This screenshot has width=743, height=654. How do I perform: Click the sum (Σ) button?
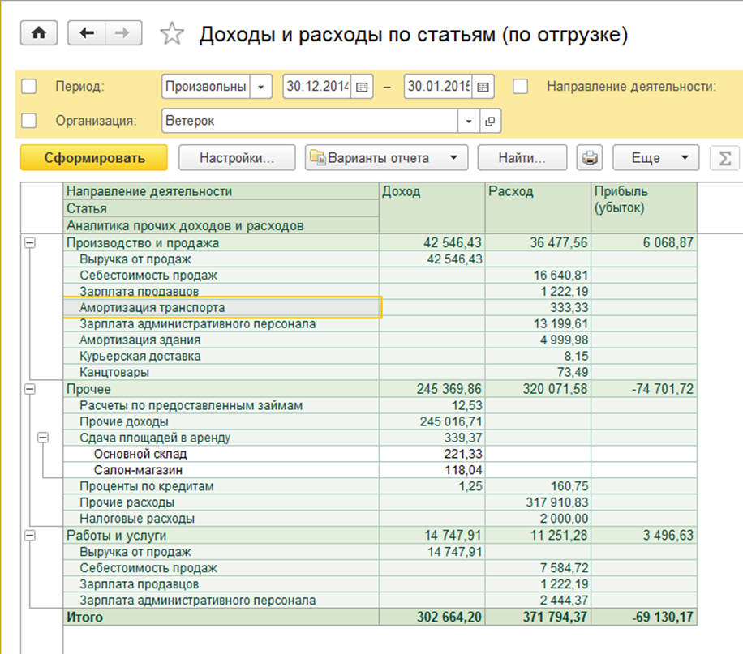pos(724,158)
